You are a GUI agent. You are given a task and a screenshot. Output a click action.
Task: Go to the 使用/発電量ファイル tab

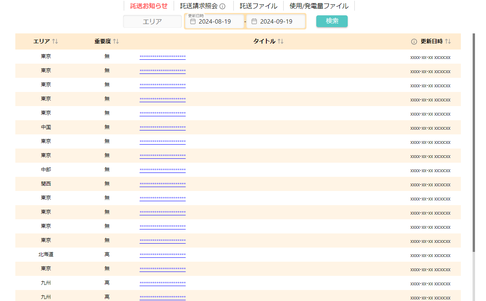[x=319, y=6]
